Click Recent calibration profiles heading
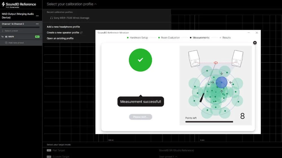Screen dimensions: 282x158 point(60,12)
